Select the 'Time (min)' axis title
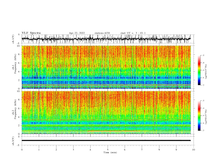218x168 pixels. (110, 152)
